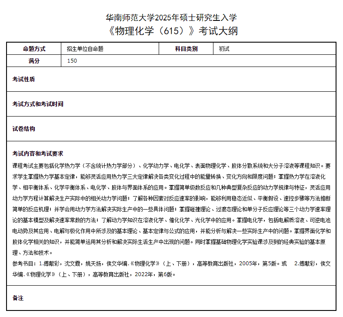Click the line starting '动力学方程计算解决生产实际'
Image resolution: width=343 pixels, height=317 pixels.
171,198
